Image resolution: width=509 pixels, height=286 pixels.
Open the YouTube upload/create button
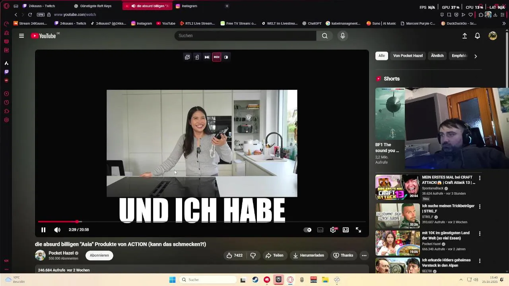point(464,36)
